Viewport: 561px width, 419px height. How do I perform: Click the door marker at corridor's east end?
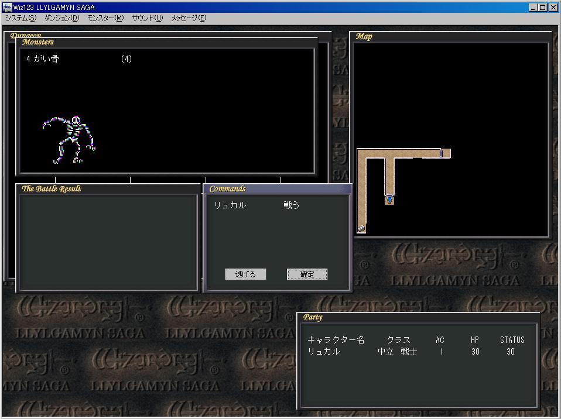pos(442,153)
